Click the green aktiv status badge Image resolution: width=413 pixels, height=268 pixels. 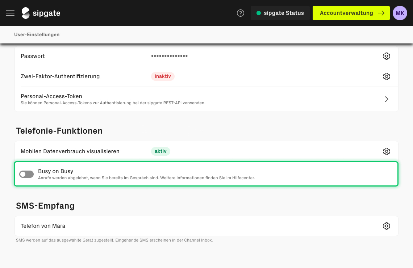(160, 151)
